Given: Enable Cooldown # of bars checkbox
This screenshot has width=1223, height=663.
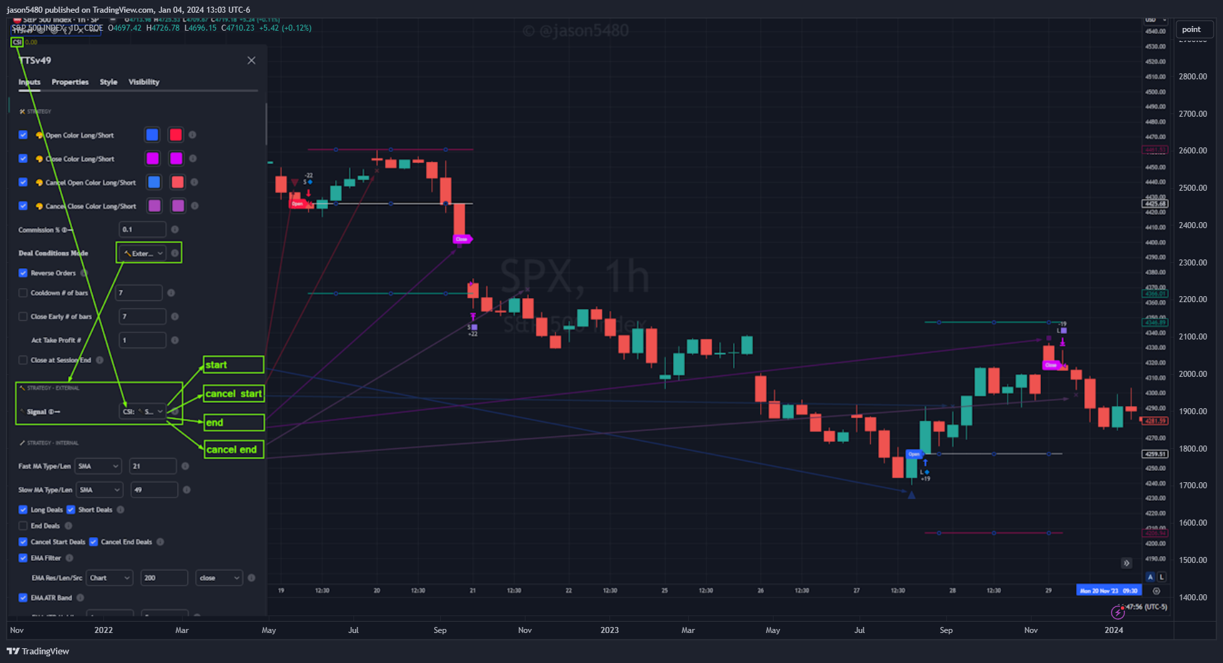Looking at the screenshot, I should [23, 293].
